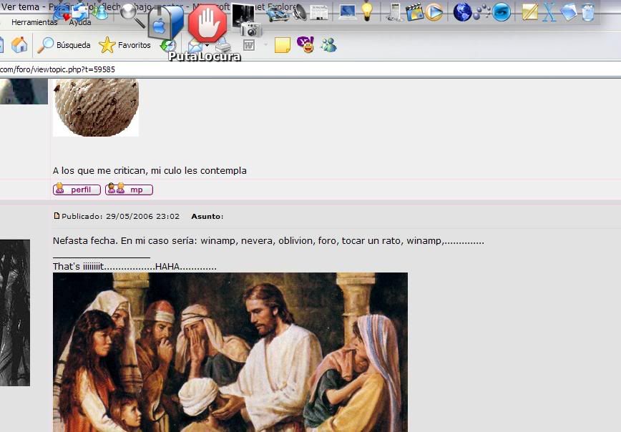Click the 'Publicado: 29/05/2006 23:02' text
The width and height of the screenshot is (621, 432).
tap(120, 216)
